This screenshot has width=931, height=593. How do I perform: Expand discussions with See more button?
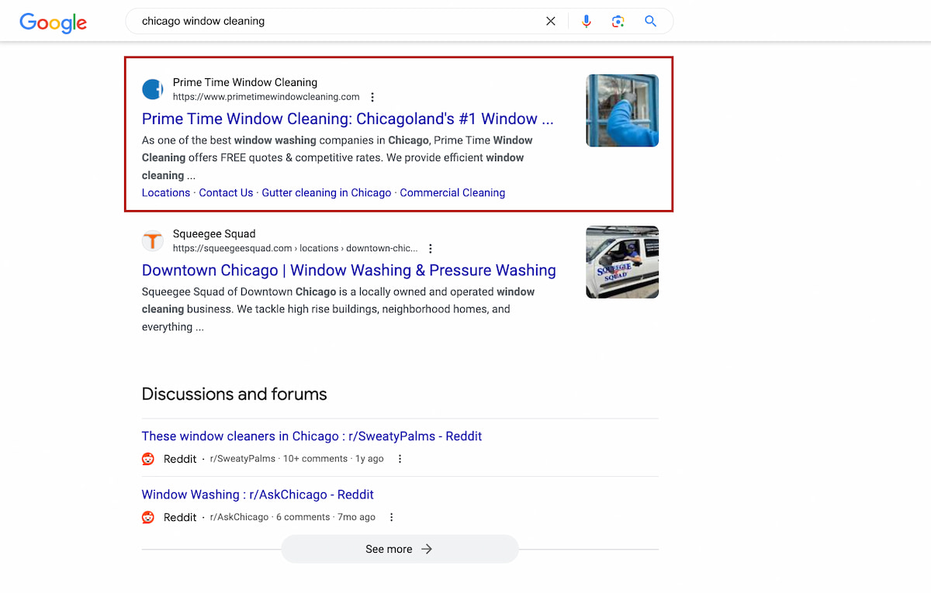coord(400,549)
